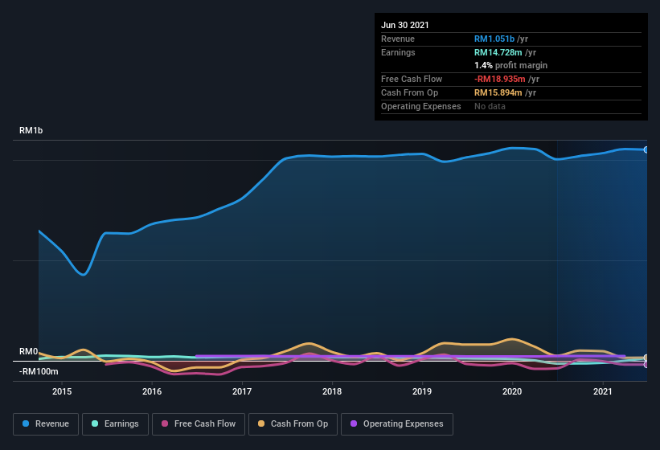Click the -RM18.935m free cash flow value

[500, 79]
